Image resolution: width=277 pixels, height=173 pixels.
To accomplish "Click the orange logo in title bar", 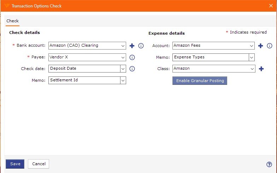I will coord(7,6).
